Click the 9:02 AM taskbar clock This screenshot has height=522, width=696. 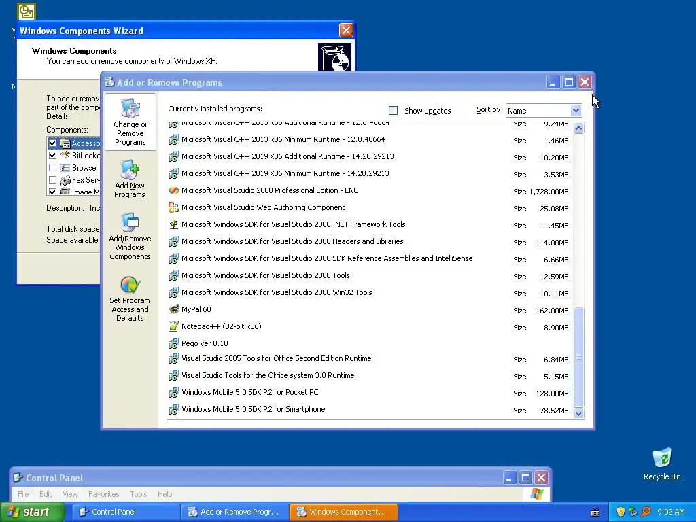tap(671, 512)
